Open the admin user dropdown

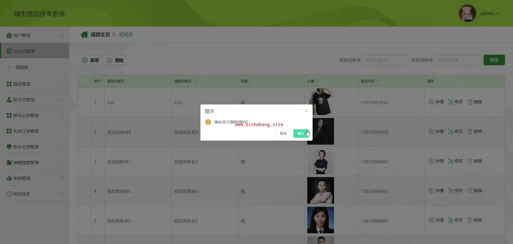(x=489, y=13)
